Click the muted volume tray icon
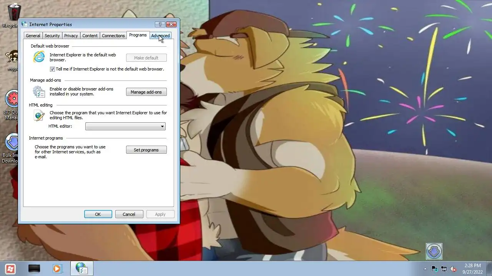Viewport: 492px width, 276px height. 453,269
